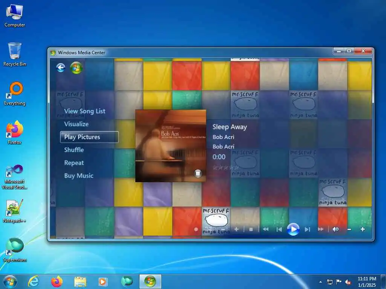
Task: Choose Play Pictures
Action: pyautogui.click(x=89, y=137)
